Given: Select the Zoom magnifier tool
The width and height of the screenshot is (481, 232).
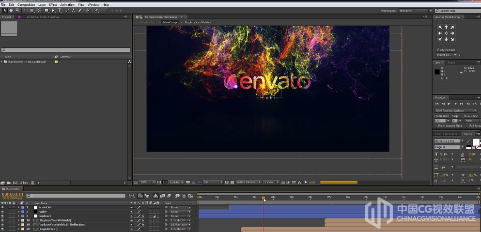Looking at the screenshot, I should click(17, 11).
